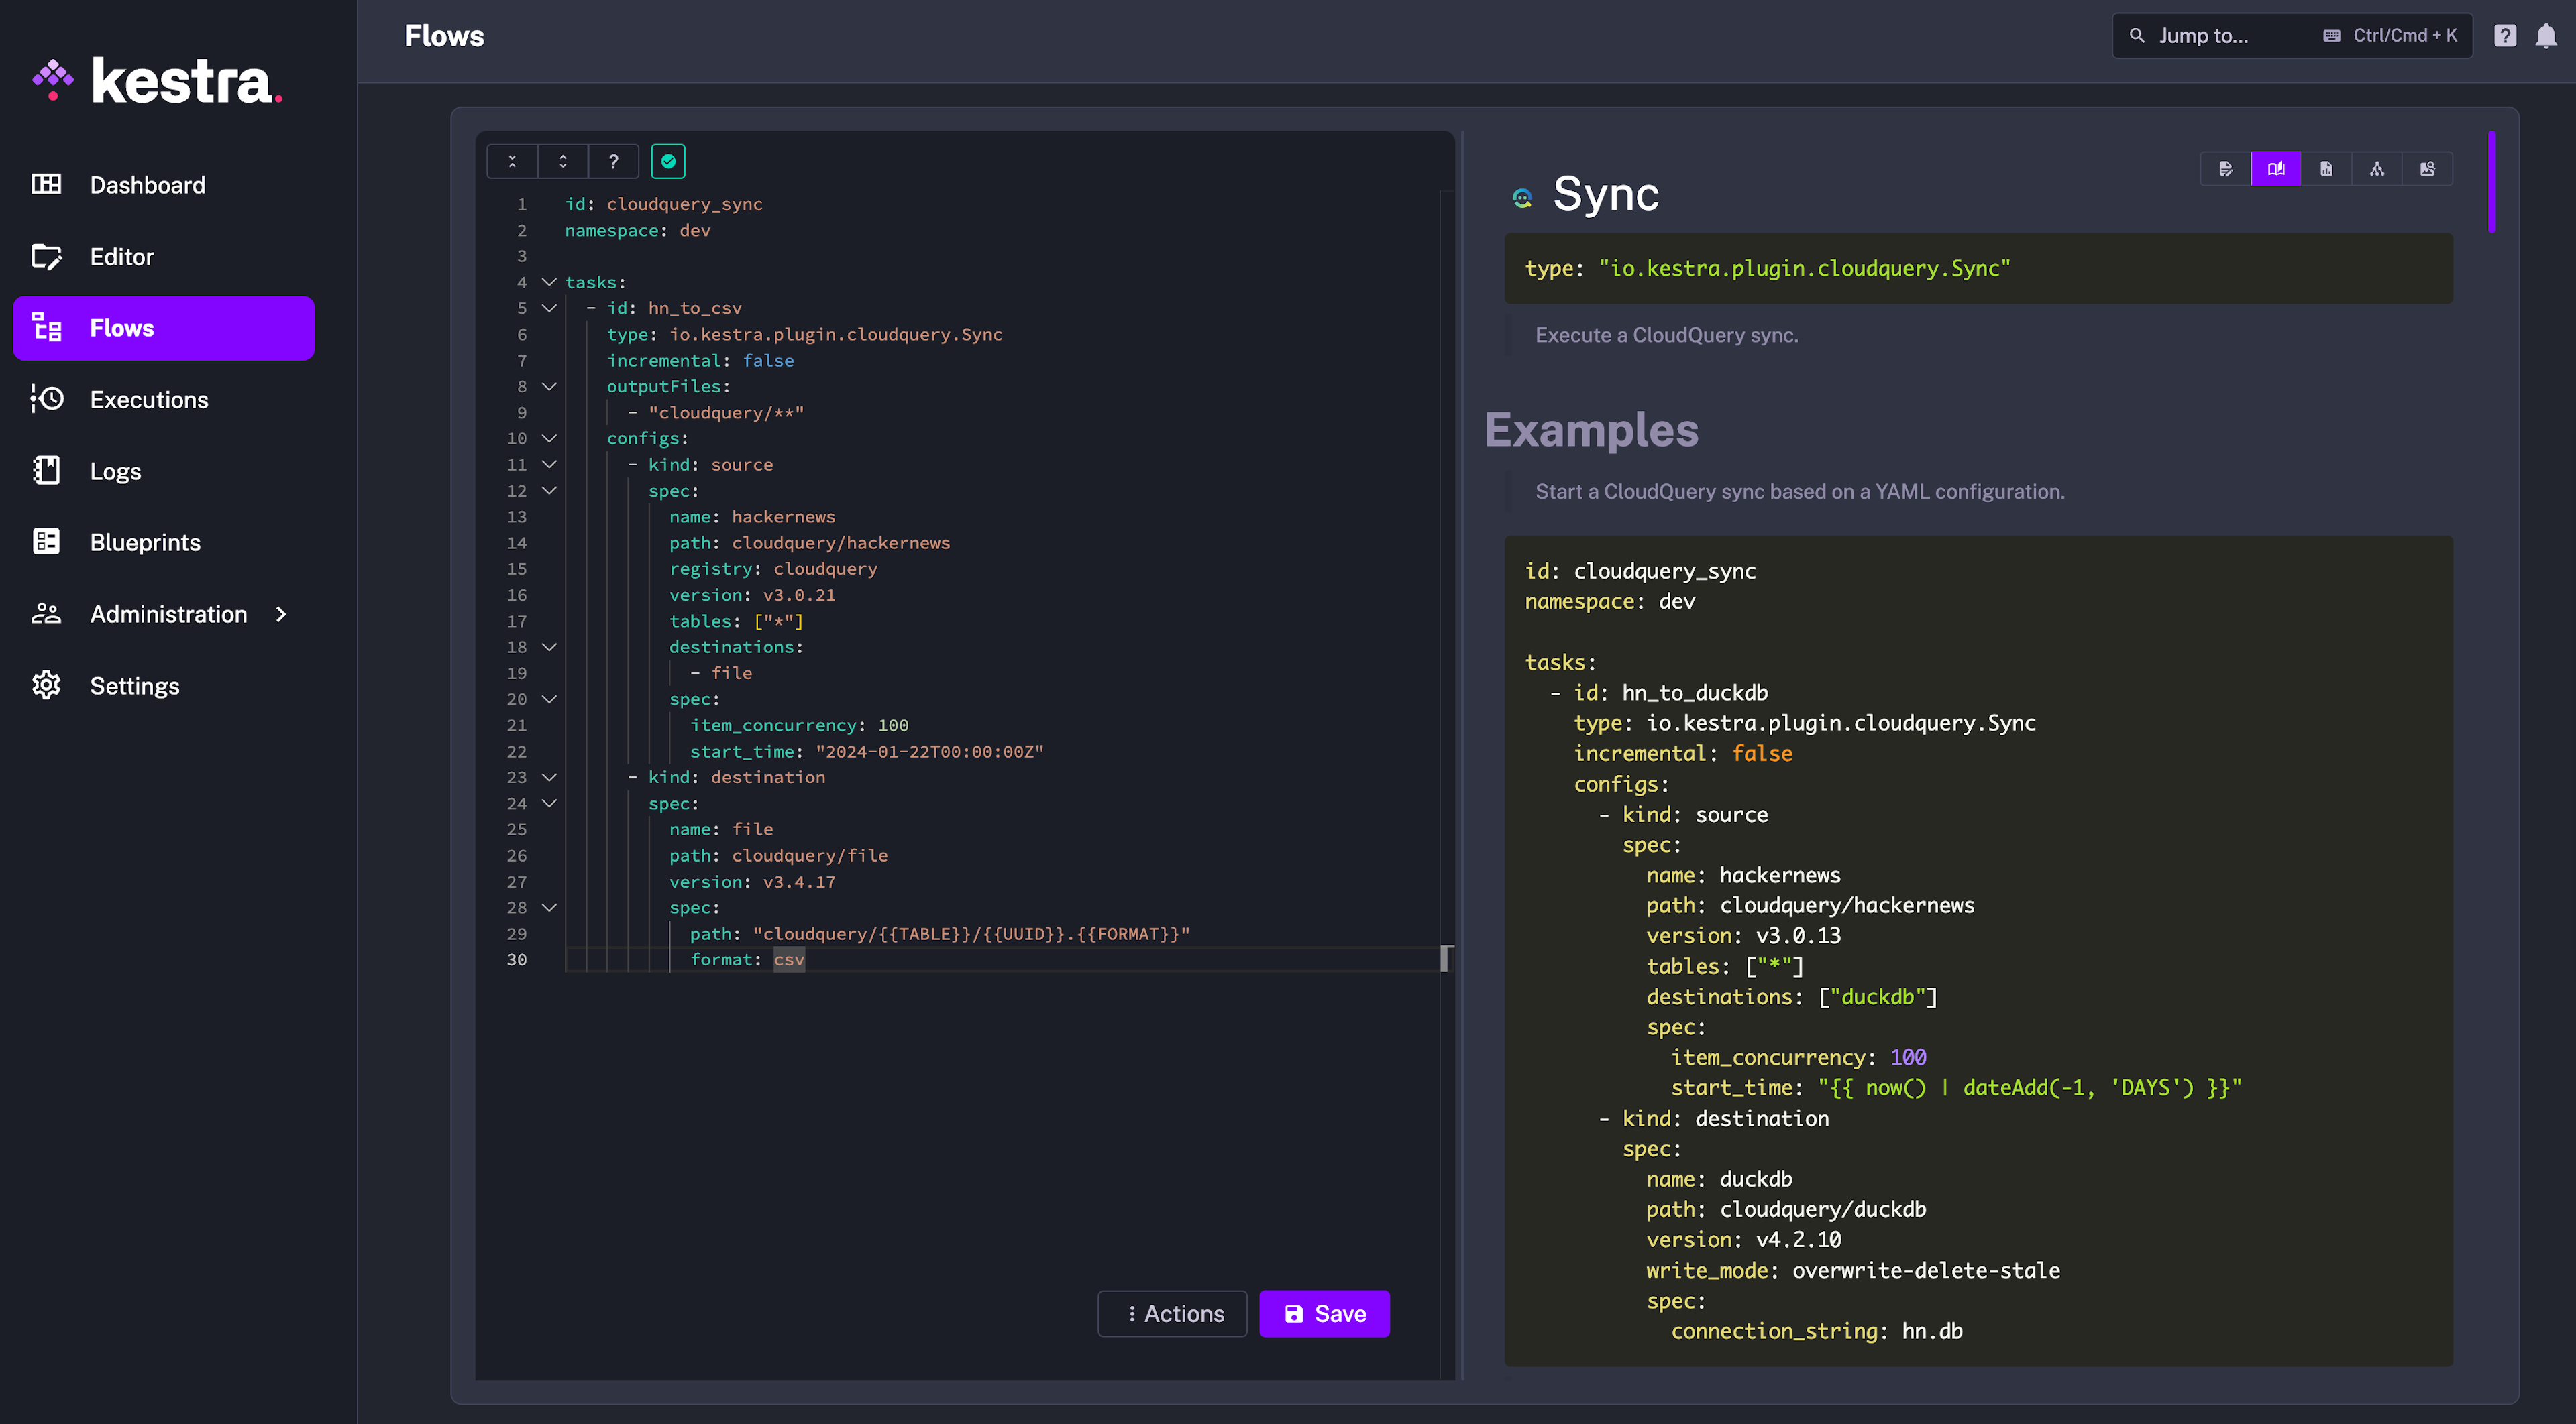2576x1424 pixels.
Task: Click the Actions button
Action: (1176, 1312)
